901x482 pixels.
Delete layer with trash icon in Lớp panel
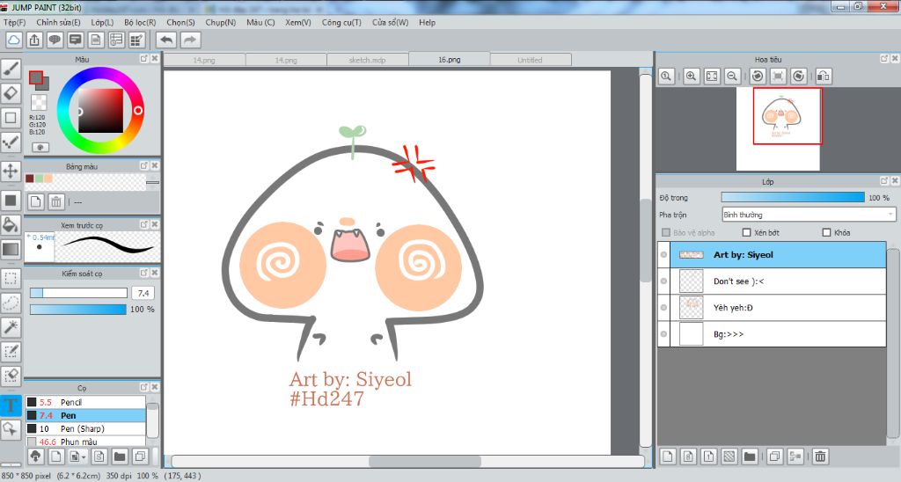821,456
